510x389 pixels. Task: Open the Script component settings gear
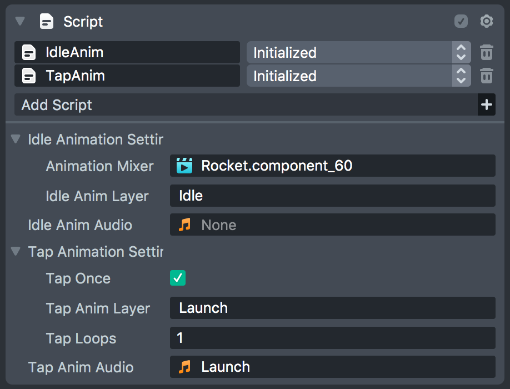pyautogui.click(x=487, y=22)
